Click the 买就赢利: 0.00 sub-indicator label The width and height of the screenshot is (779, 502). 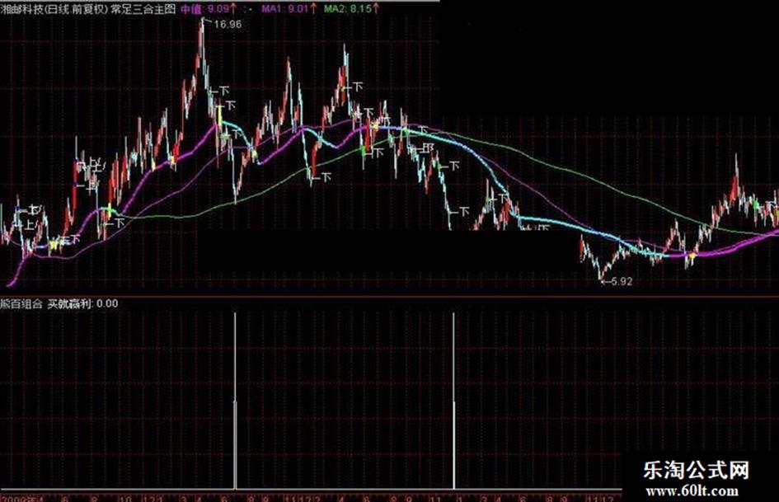(82, 303)
